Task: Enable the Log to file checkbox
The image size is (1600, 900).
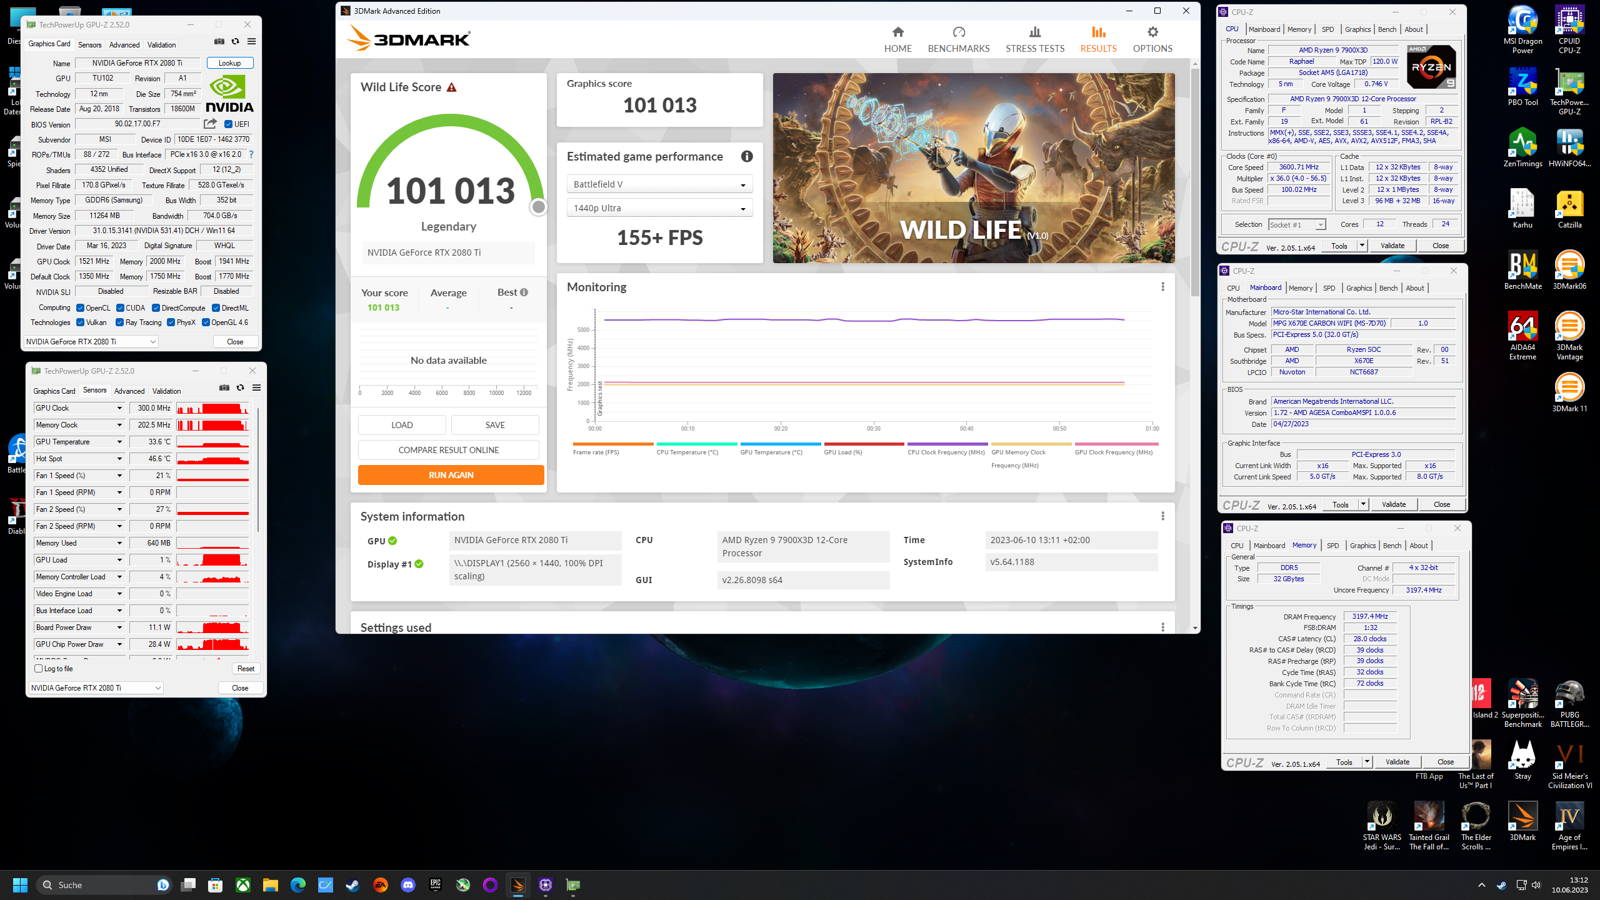Action: 39,669
